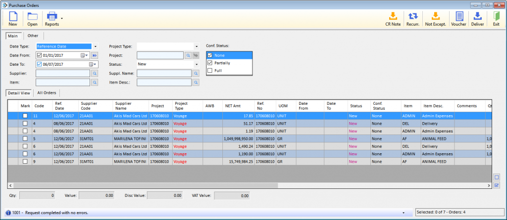The height and width of the screenshot is (220, 507).
Task: Click the grid's left scroll arrow
Action: tap(10, 185)
